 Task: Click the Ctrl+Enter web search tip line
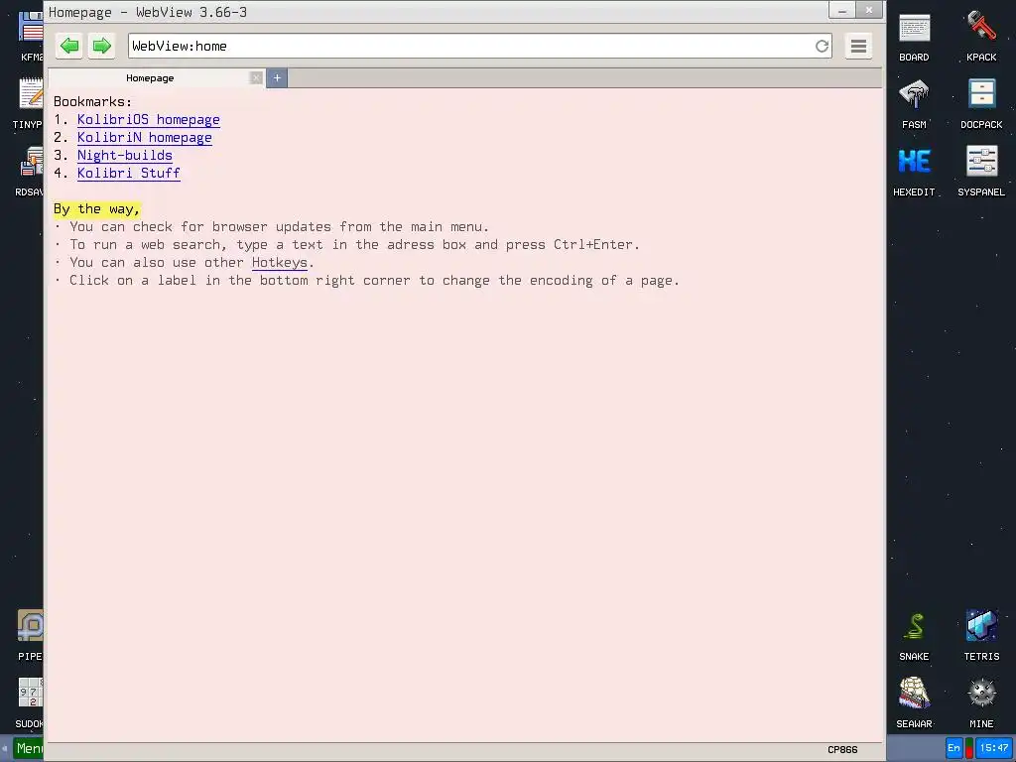coord(347,244)
